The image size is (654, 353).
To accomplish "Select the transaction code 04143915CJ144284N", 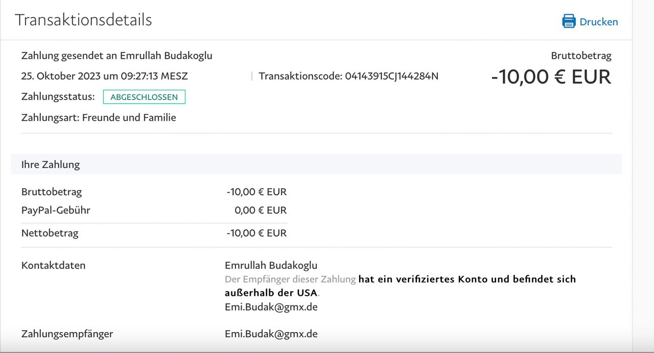I will point(391,76).
